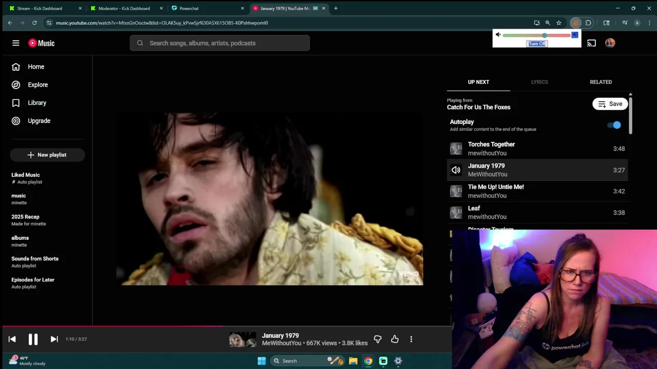The width and height of the screenshot is (657, 369).
Task: Switch to Stream - Kick Dashboard tab
Action: (x=45, y=8)
